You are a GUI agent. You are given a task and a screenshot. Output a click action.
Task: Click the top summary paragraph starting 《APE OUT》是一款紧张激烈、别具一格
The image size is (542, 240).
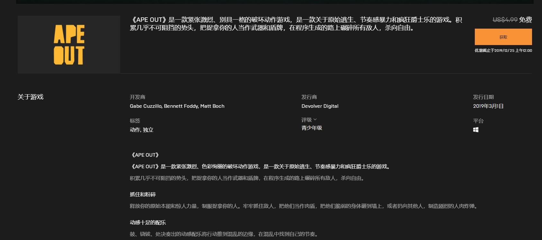tap(296, 24)
